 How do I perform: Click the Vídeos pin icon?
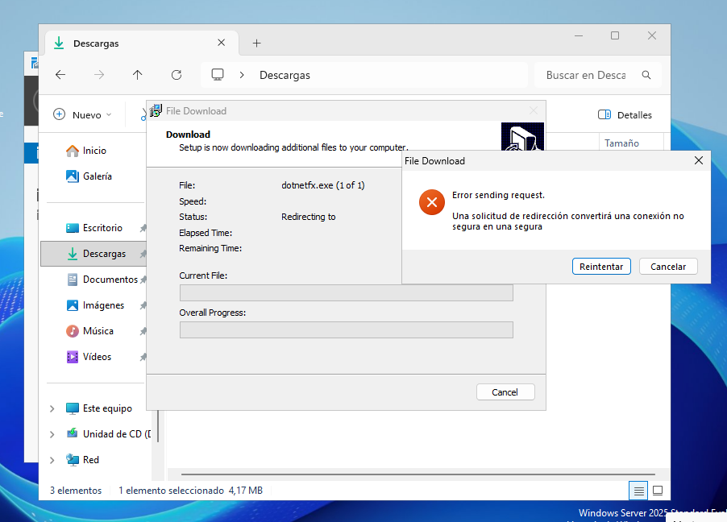pyautogui.click(x=143, y=357)
